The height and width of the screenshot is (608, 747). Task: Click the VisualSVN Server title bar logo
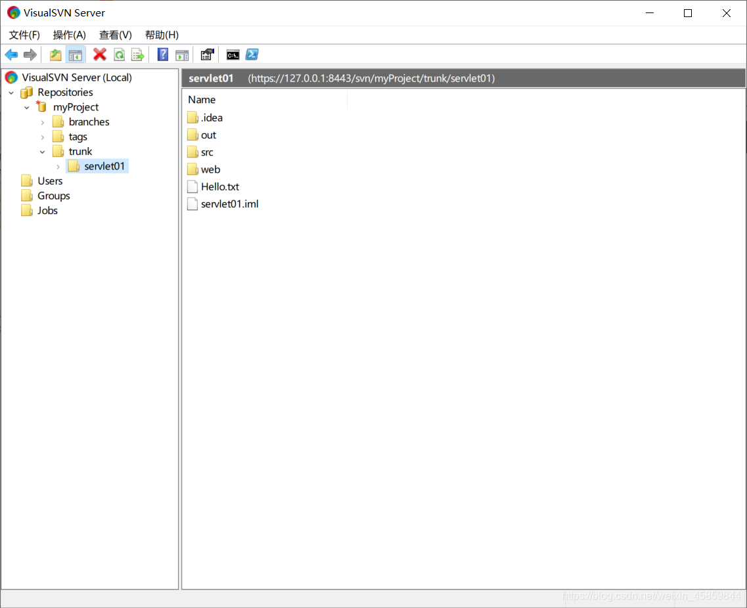pyautogui.click(x=13, y=13)
